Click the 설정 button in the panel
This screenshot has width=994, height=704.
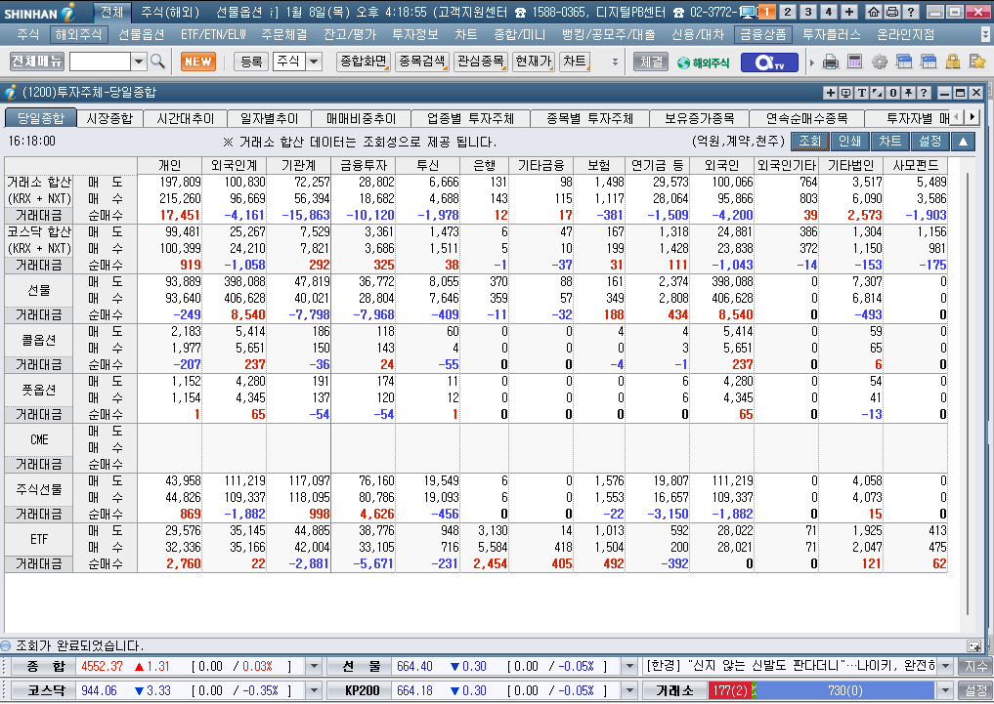coord(929,142)
